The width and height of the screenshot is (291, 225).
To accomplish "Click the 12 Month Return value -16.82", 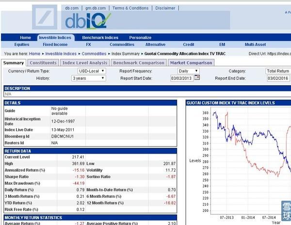I will click(170, 203).
